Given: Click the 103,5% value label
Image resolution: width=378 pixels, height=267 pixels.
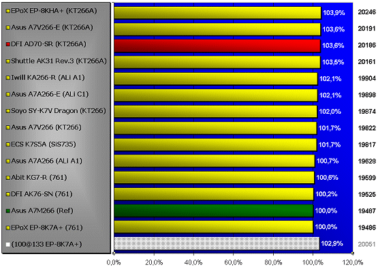Looking at the screenshot, I should tap(333, 62).
